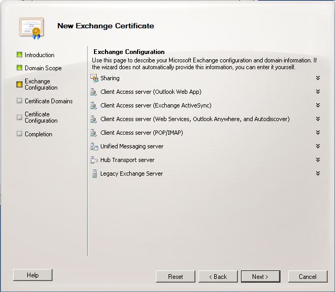Image resolution: width=335 pixels, height=292 pixels.
Task: Expand Outlook Web App section chevron
Action: click(318, 92)
